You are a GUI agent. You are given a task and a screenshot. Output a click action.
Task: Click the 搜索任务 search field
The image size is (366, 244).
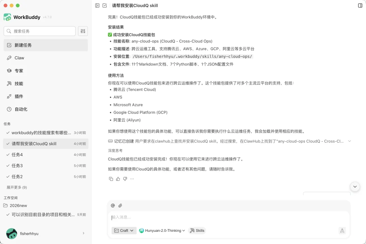(39, 31)
